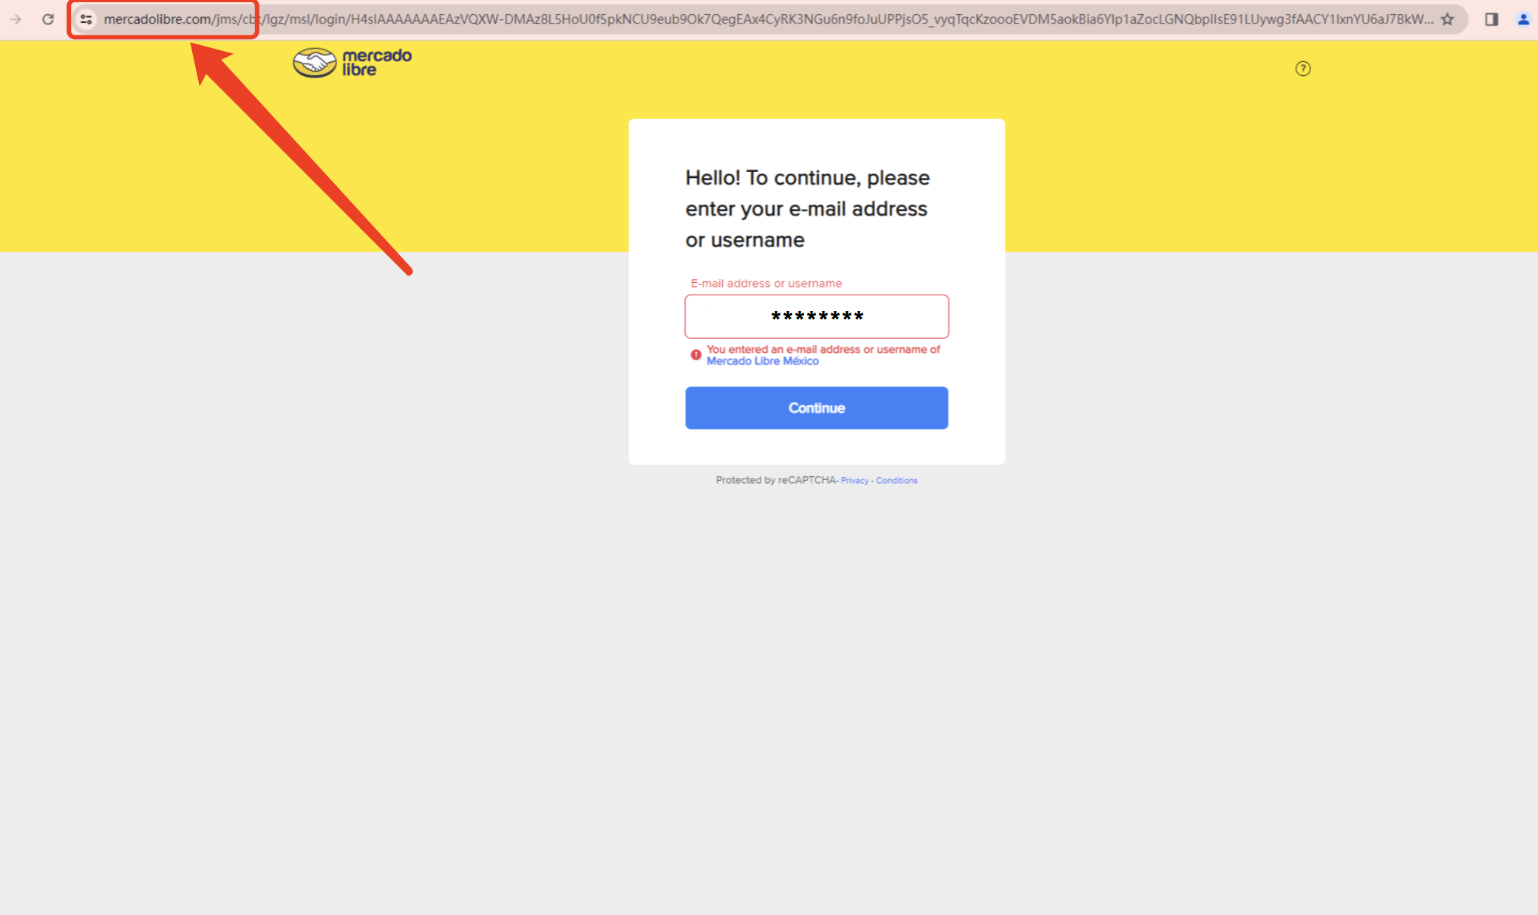
Task: Open the reCAPTCHA Privacy link
Action: click(854, 481)
